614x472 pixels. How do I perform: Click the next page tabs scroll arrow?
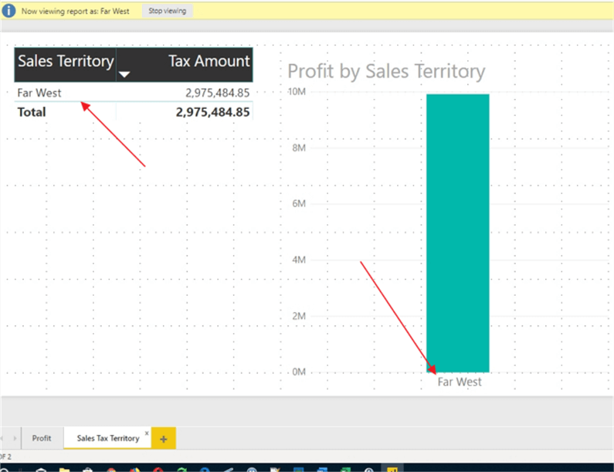click(x=15, y=438)
